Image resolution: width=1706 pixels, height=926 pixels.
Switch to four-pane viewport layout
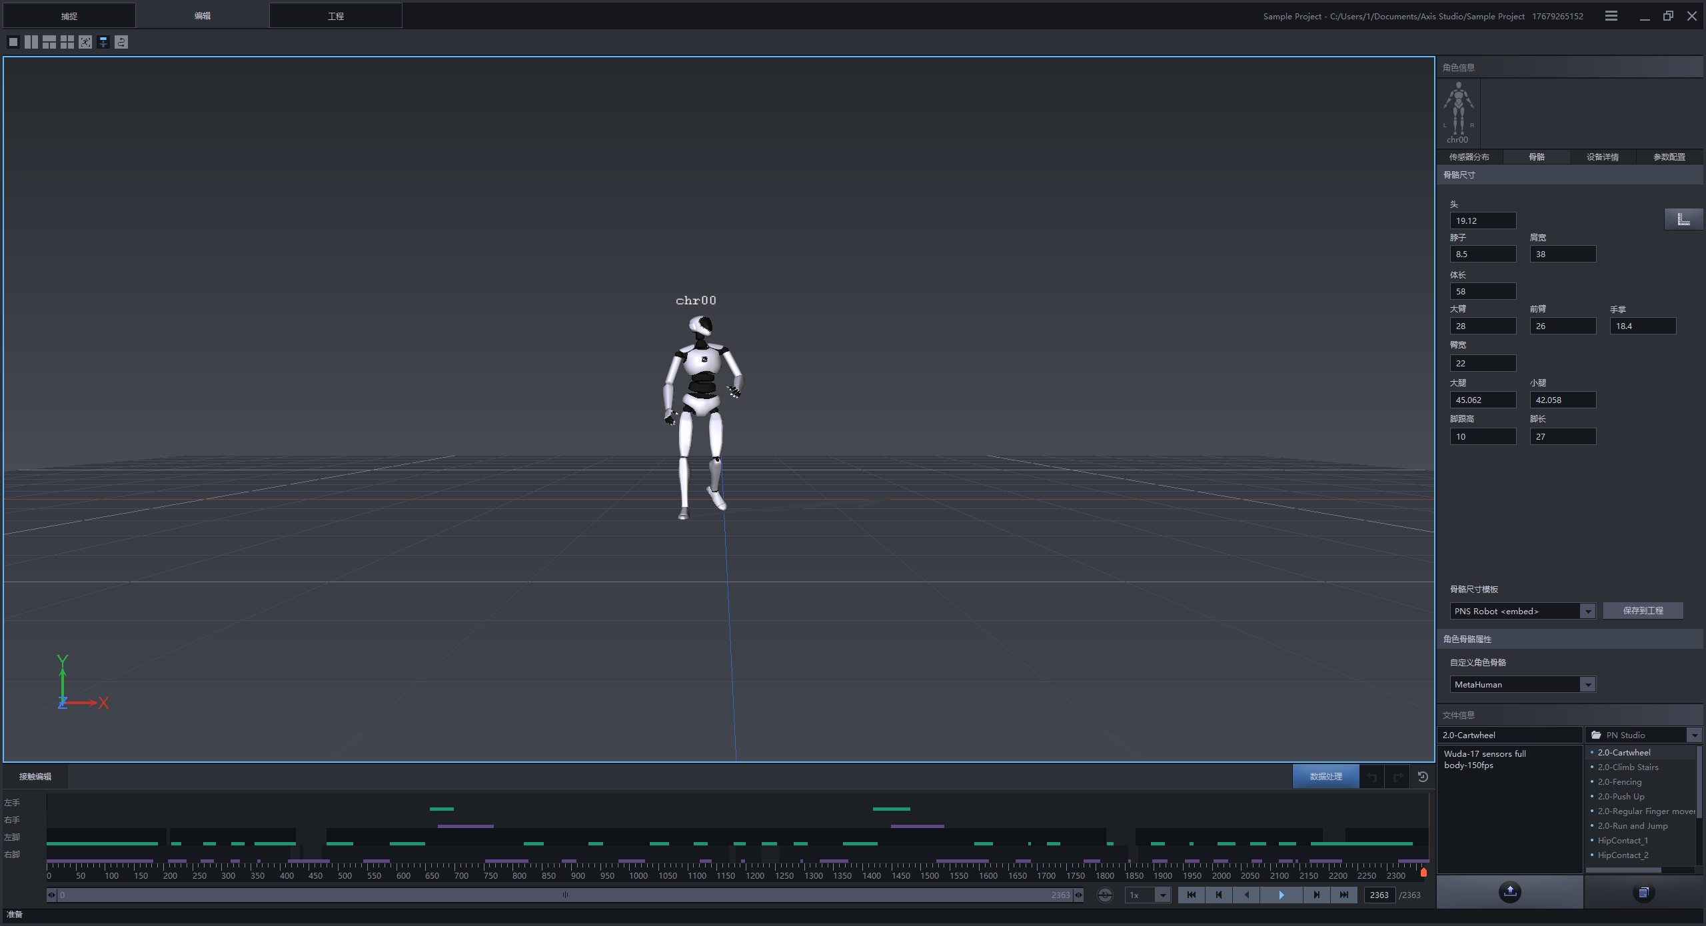pos(67,42)
